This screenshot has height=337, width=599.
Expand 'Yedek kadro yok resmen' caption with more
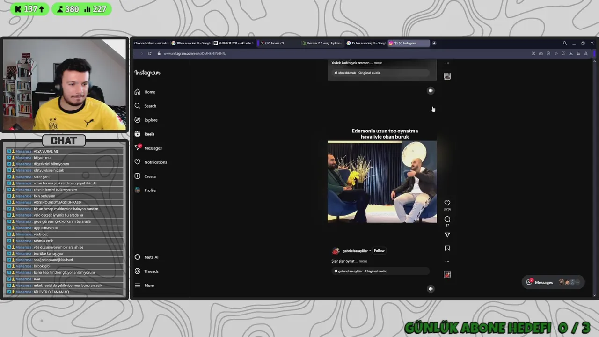click(x=378, y=63)
